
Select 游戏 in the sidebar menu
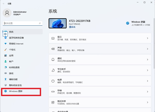12,73
